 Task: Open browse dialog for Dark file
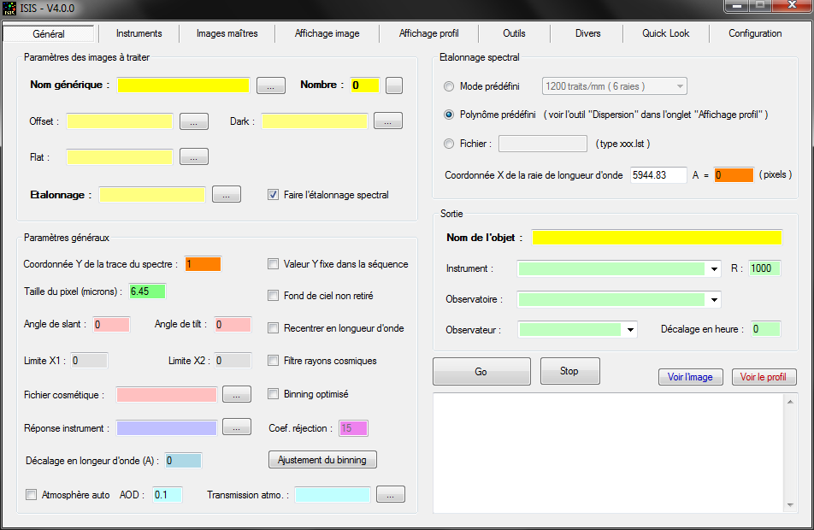tap(387, 121)
